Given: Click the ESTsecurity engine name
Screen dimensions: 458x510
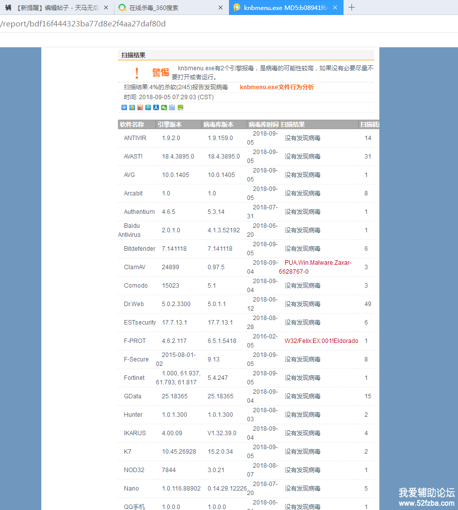Looking at the screenshot, I should pyautogui.click(x=140, y=323).
